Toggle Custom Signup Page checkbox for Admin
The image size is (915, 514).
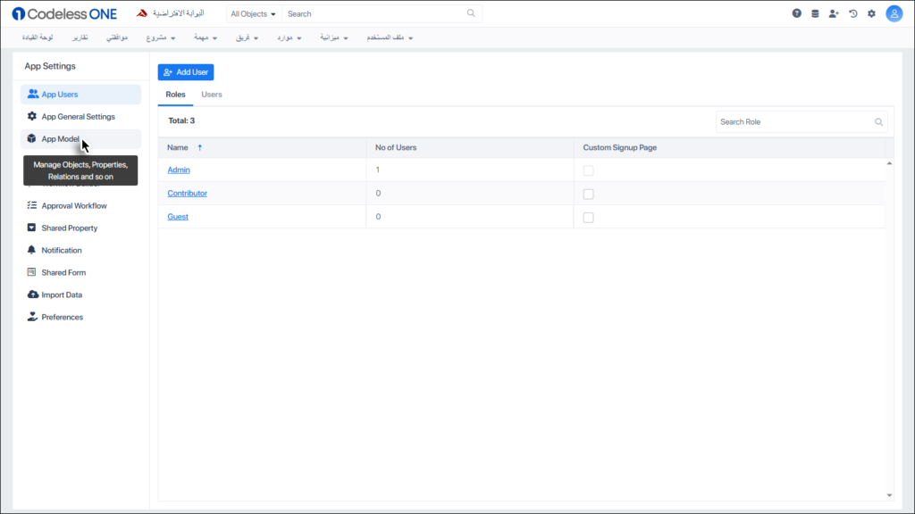[588, 170]
